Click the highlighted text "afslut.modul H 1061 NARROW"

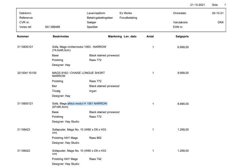click(87, 104)
